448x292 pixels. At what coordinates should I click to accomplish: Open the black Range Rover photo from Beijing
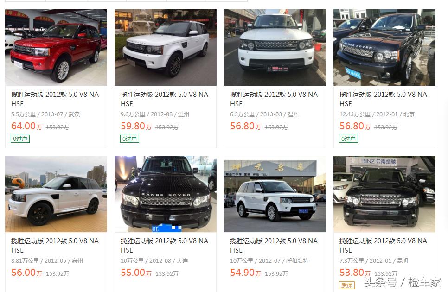point(384,47)
